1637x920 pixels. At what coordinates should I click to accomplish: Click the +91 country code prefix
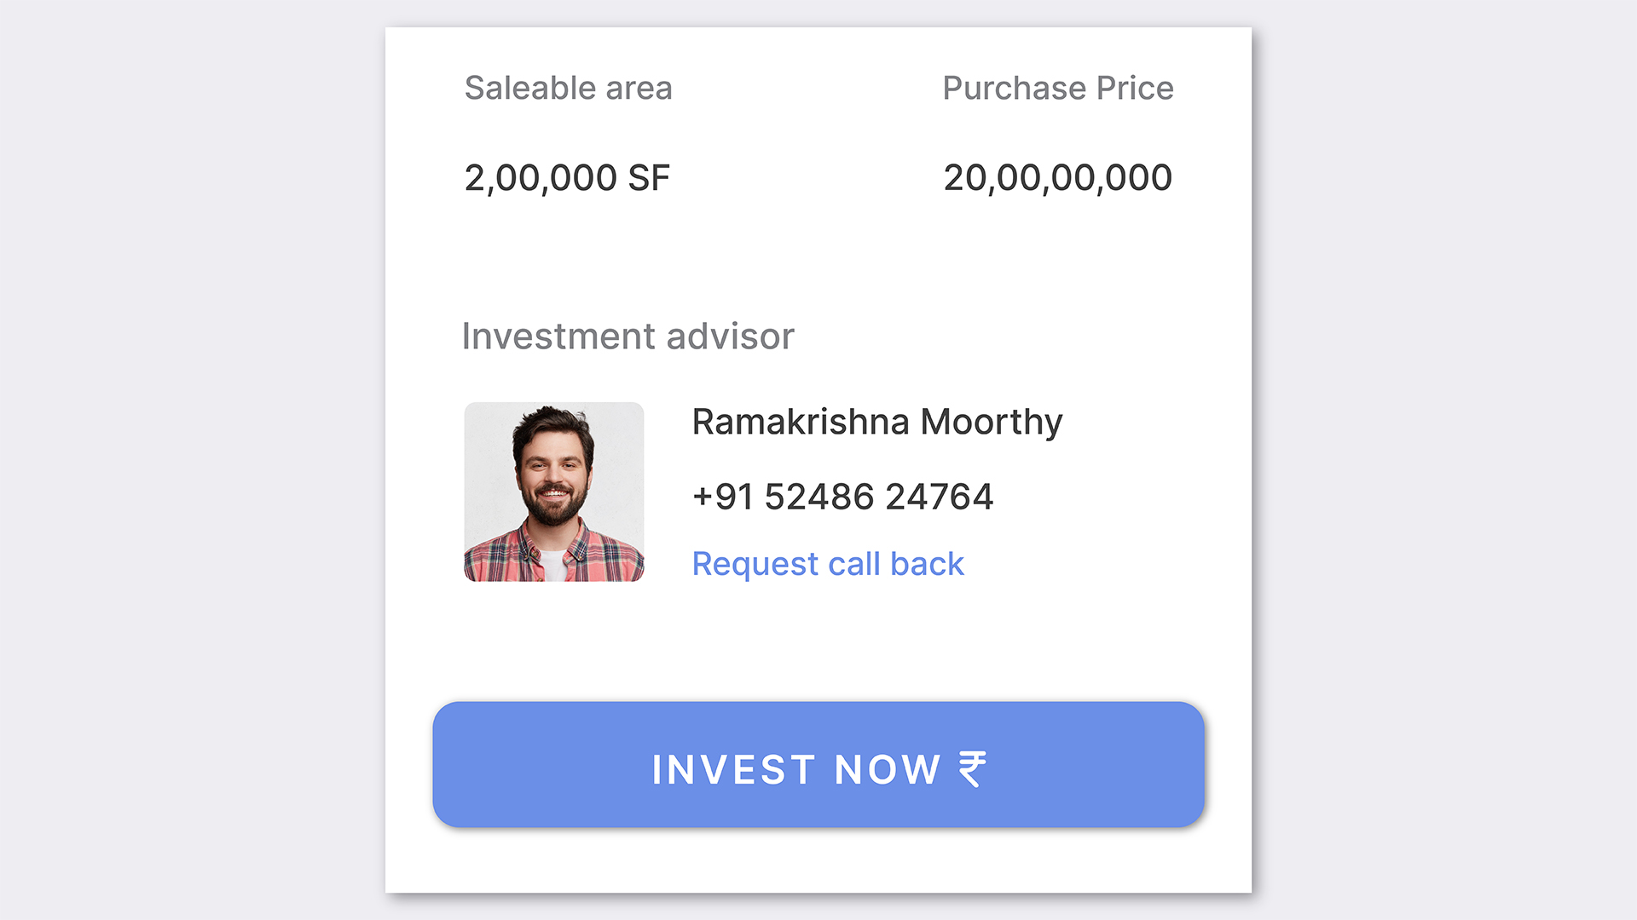(723, 497)
